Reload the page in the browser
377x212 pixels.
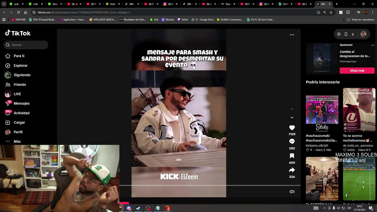click(x=18, y=12)
